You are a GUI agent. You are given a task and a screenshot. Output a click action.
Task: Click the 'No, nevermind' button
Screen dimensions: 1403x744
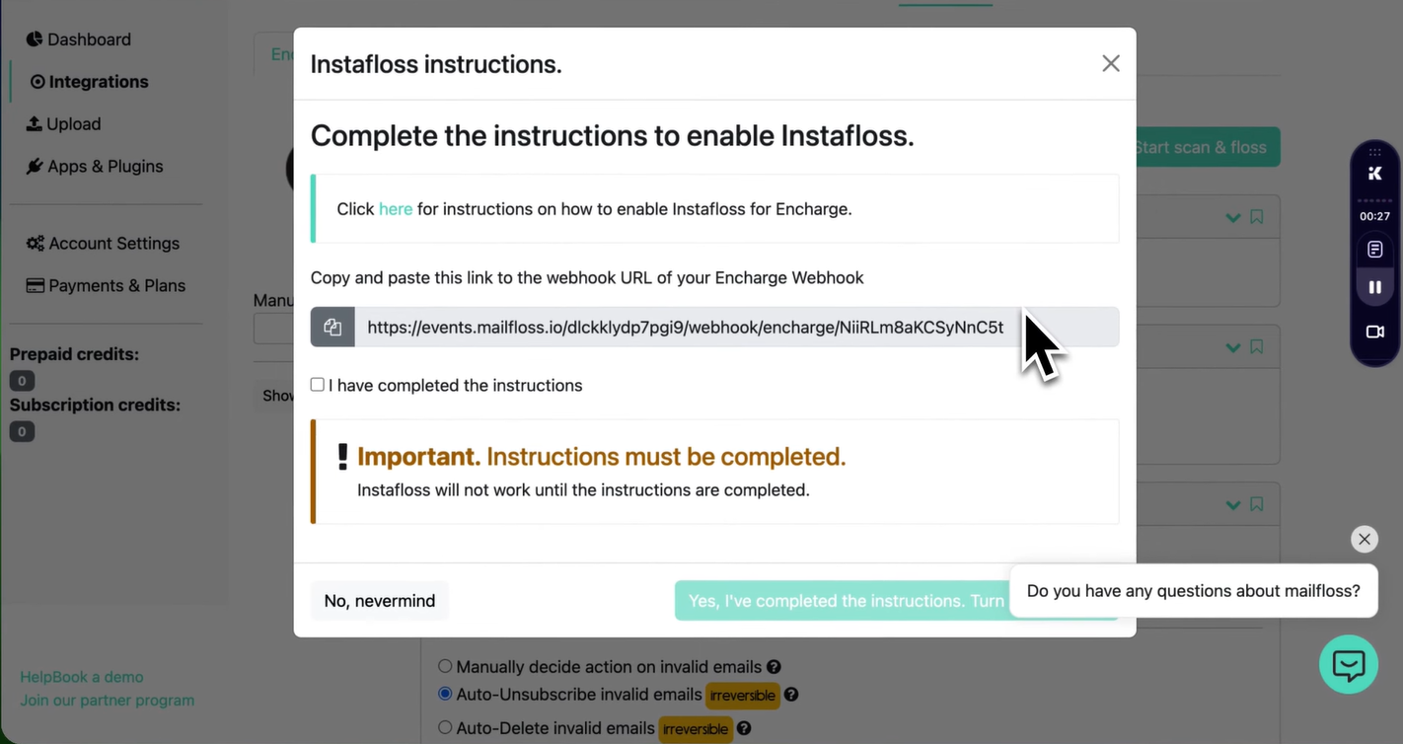(380, 601)
